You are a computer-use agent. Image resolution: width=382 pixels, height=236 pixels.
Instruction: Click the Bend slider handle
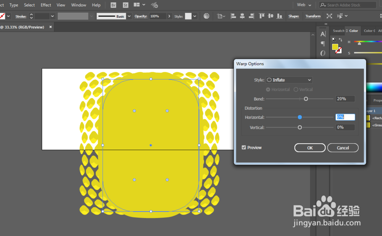click(306, 99)
